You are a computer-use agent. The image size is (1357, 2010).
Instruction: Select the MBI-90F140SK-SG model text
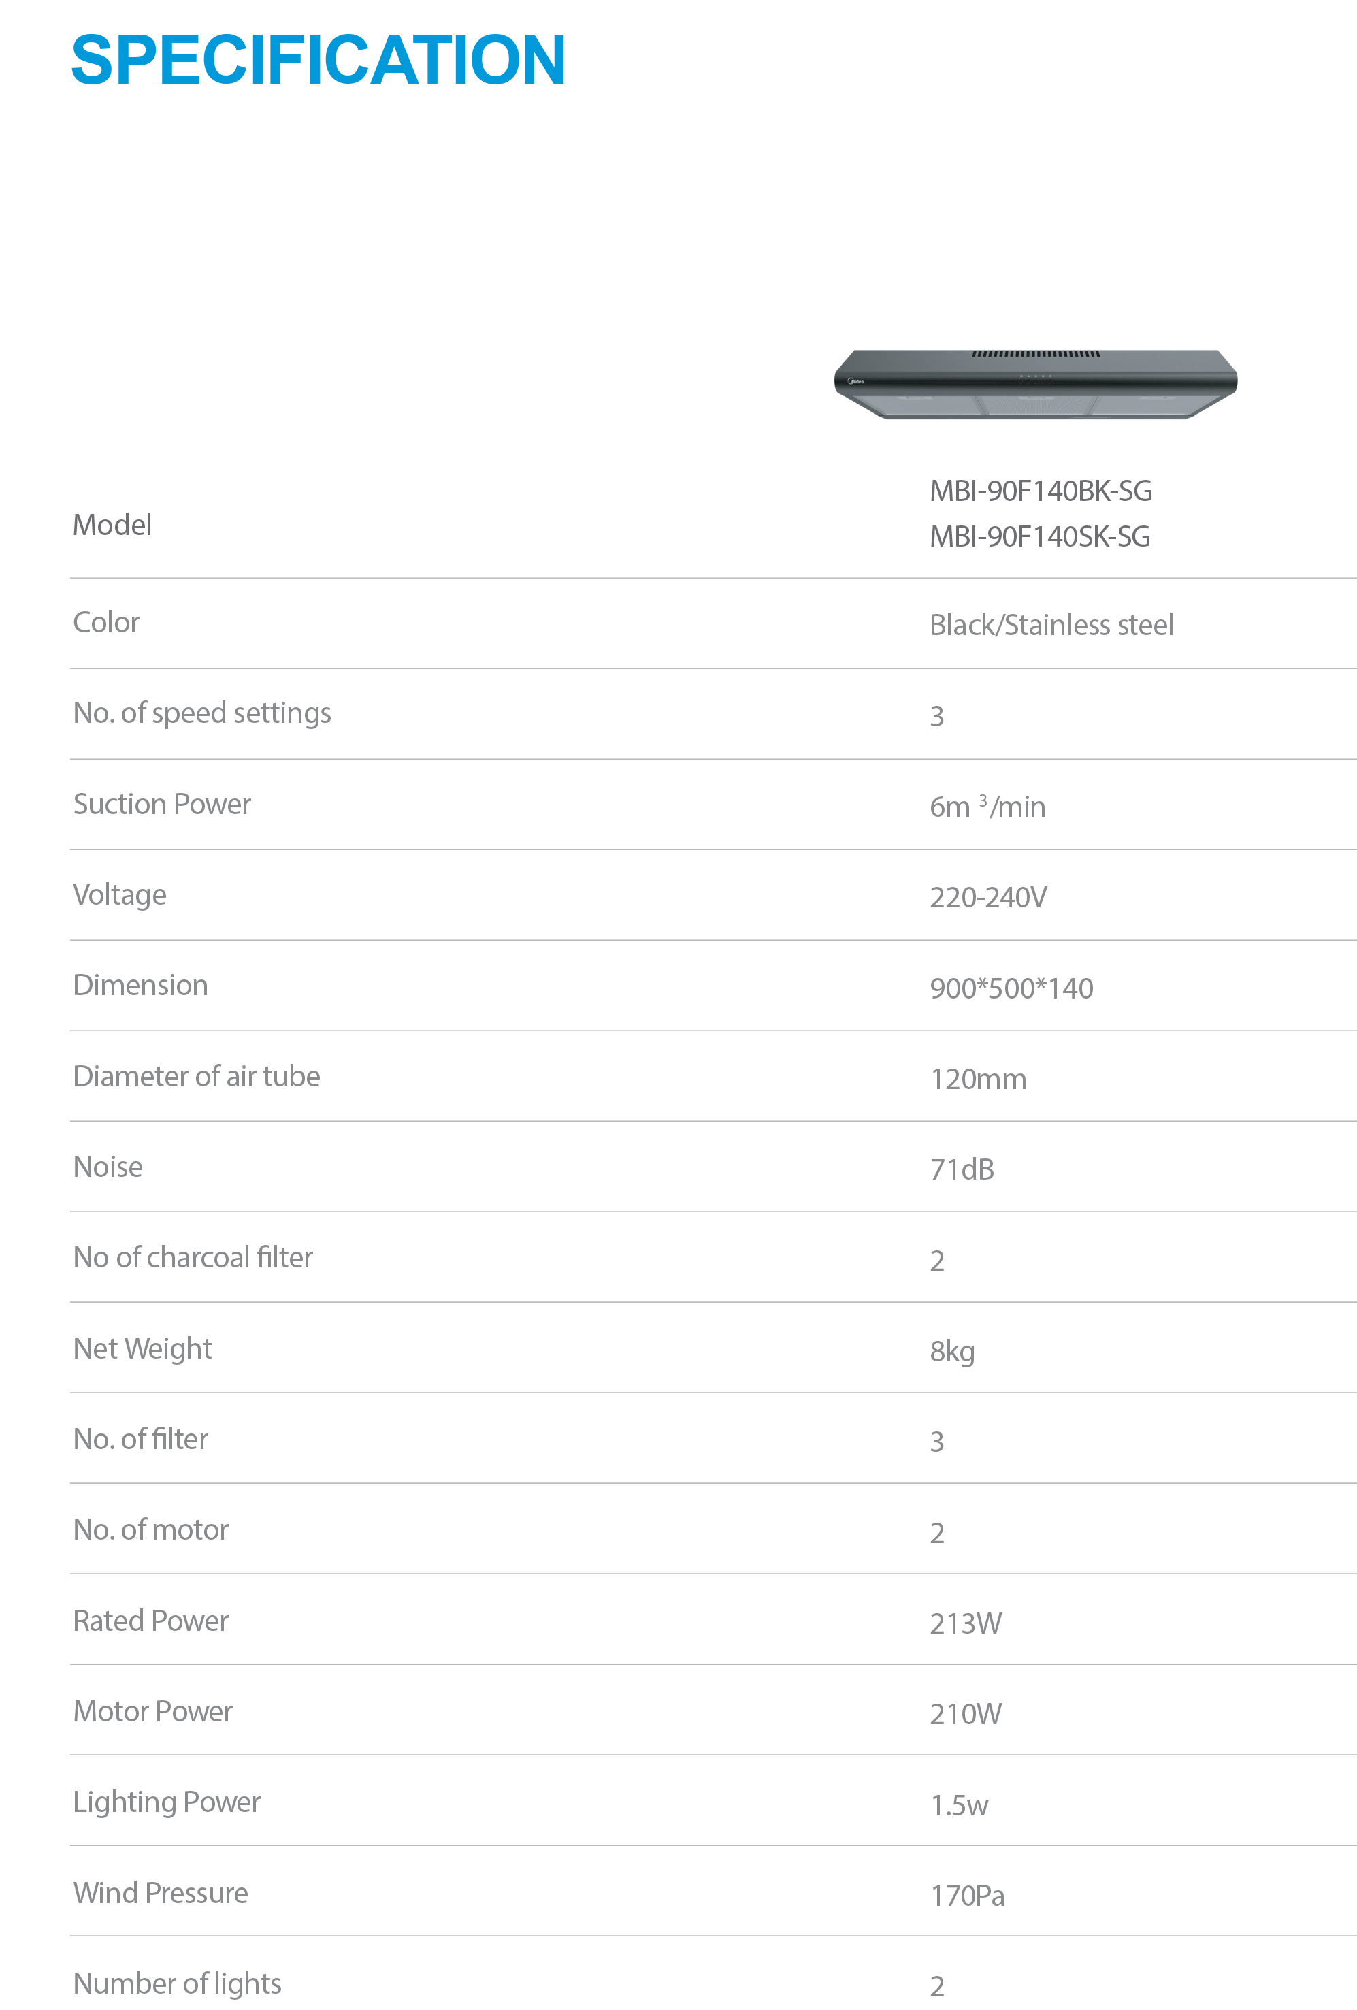[x=1040, y=537]
